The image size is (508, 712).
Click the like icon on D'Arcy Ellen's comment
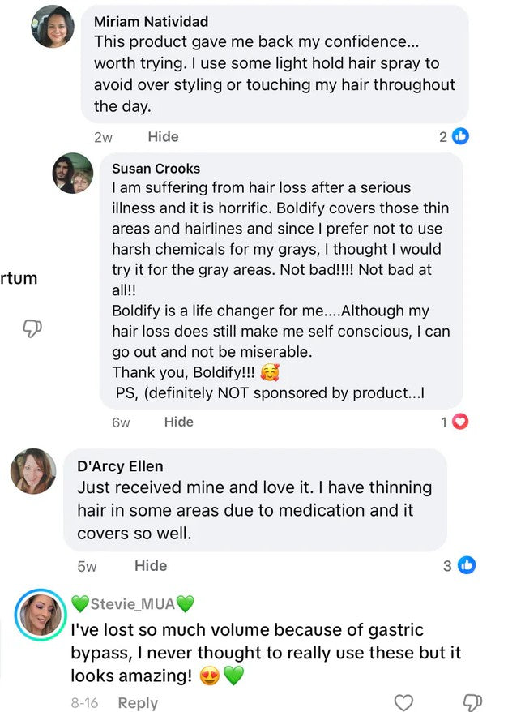point(467,565)
